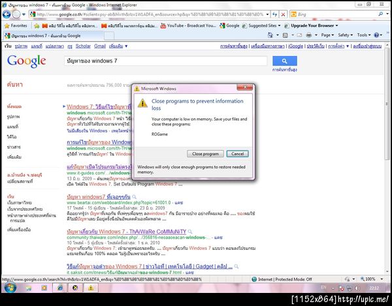Click the Windows Start orb
The width and height of the screenshot is (392, 306).
coord(10,288)
